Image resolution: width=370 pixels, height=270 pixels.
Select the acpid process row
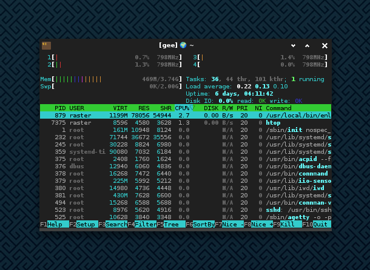pyautogui.click(x=186, y=159)
